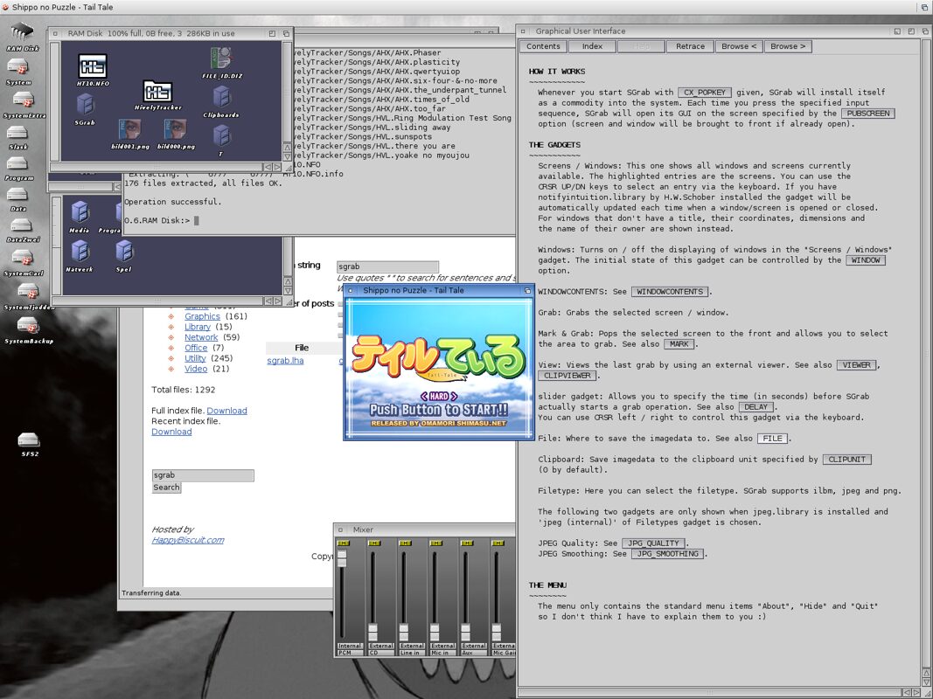Toggle mute on the PCM mixer channel
The width and height of the screenshot is (933, 699).
tap(343, 543)
